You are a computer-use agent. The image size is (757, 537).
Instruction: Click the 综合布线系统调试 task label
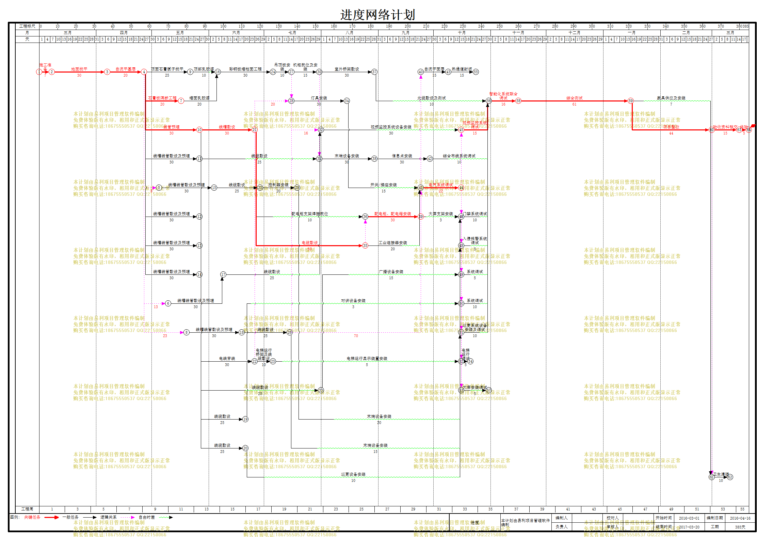pos(459,156)
